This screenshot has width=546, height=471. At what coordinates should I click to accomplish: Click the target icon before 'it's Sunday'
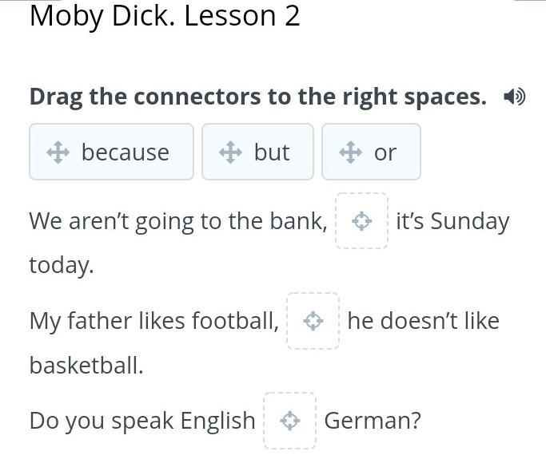tap(362, 221)
